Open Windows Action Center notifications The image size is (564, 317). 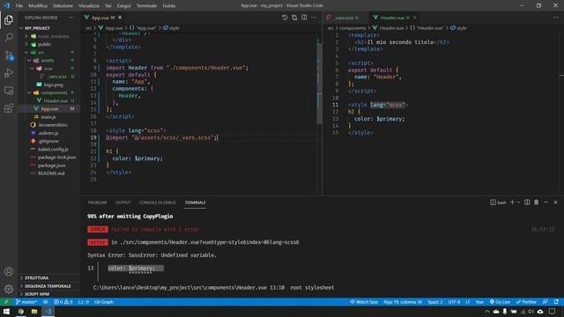coord(553,312)
